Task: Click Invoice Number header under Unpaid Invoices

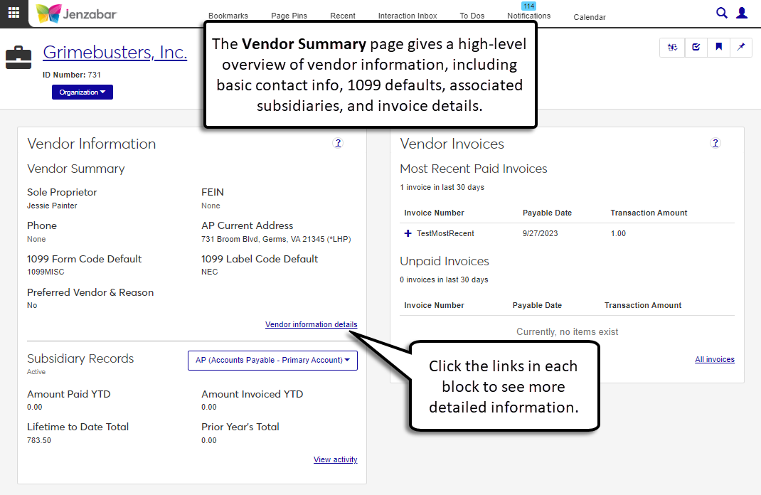Action: pos(434,305)
